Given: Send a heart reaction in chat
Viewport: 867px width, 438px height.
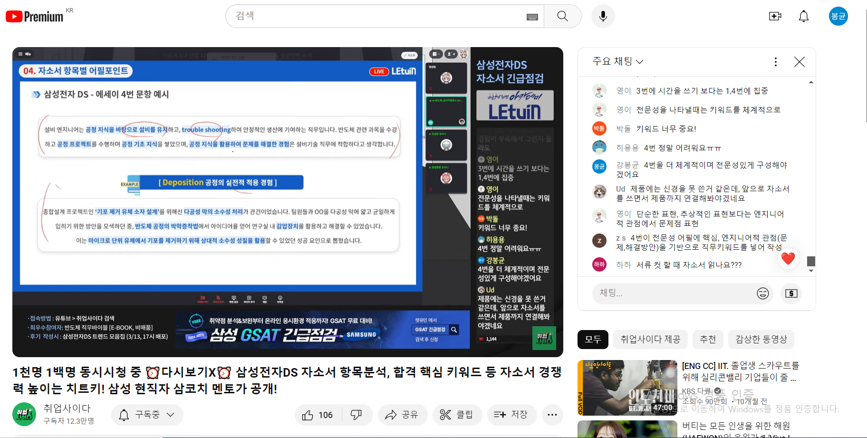Looking at the screenshot, I should pyautogui.click(x=788, y=259).
